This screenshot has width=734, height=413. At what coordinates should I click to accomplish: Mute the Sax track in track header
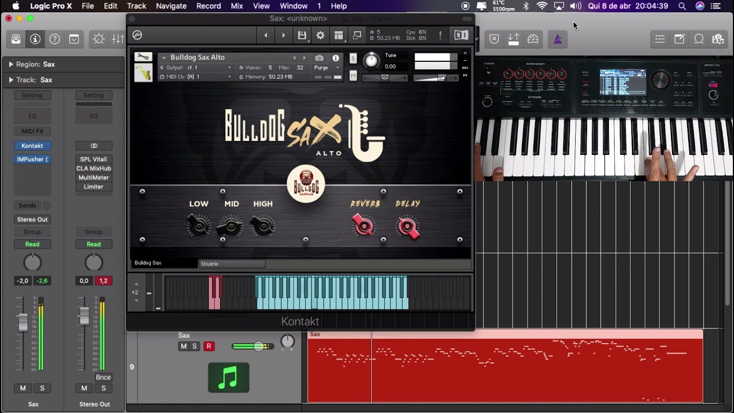(183, 346)
